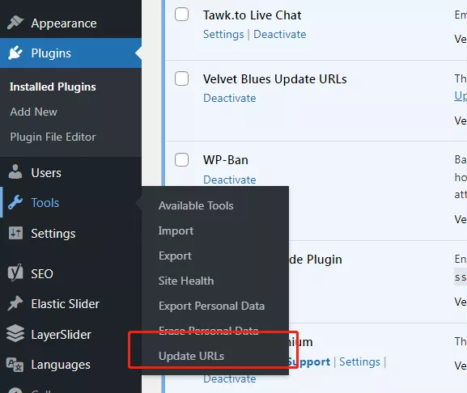The width and height of the screenshot is (467, 393).
Task: Select Export Personal Data menu entry
Action: click(x=211, y=306)
